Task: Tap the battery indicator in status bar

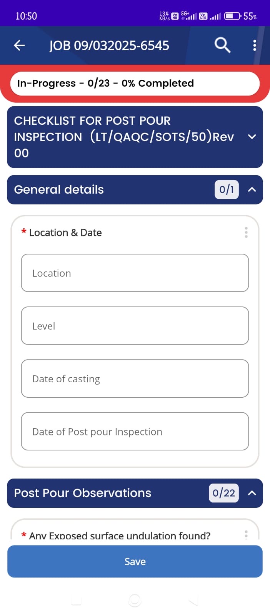Action: tap(233, 16)
